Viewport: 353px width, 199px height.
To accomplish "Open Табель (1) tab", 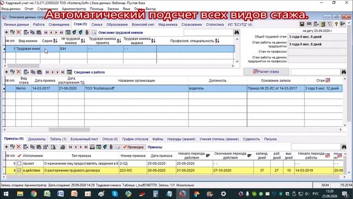I will [x=58, y=139].
